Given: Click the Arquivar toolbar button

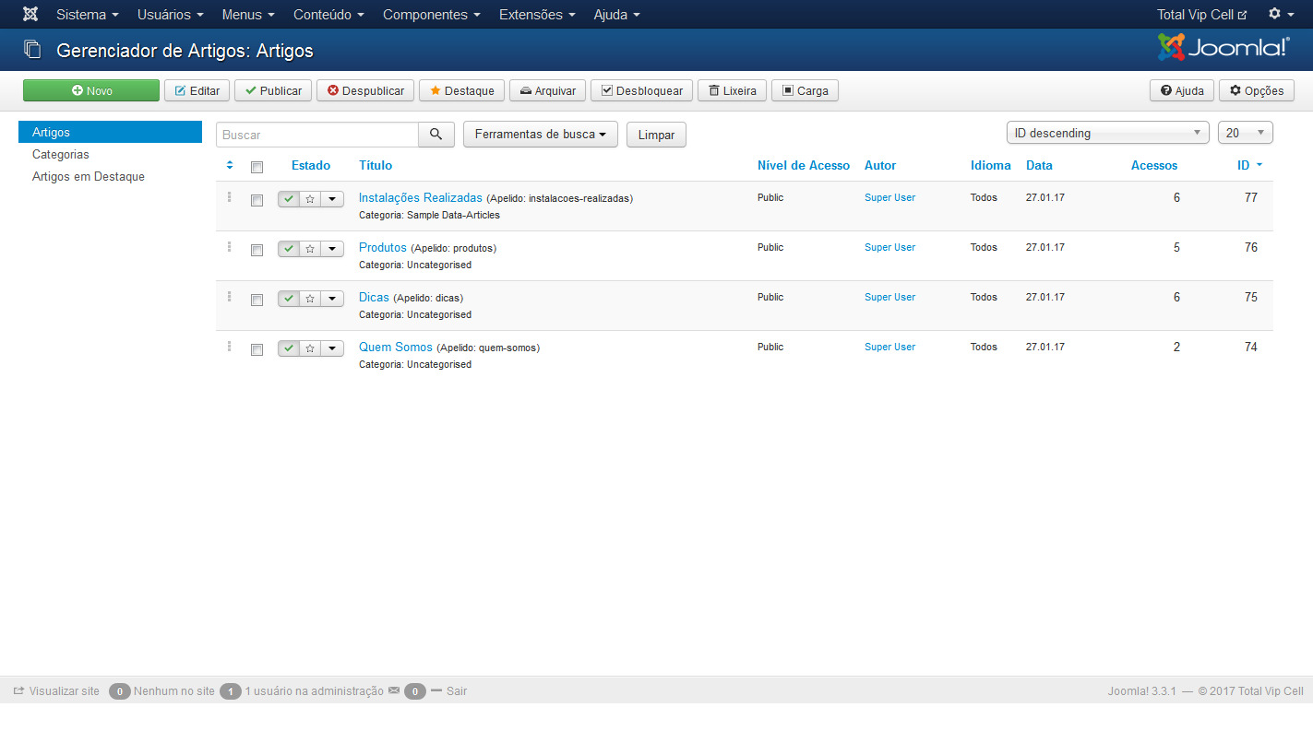Looking at the screenshot, I should [x=547, y=90].
